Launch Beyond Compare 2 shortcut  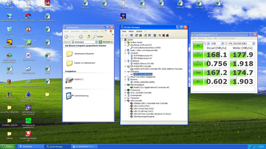pos(28,17)
